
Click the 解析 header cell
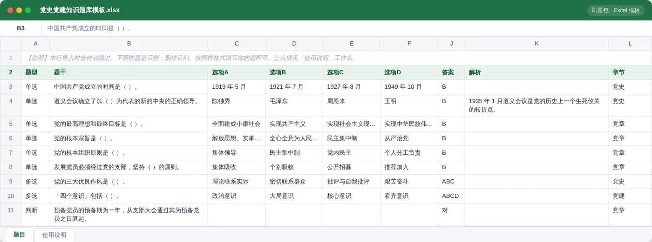(x=537, y=72)
